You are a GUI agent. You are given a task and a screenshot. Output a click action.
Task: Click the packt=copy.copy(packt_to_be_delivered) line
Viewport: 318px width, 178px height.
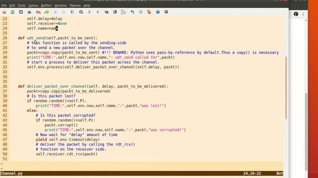click(x=69, y=91)
